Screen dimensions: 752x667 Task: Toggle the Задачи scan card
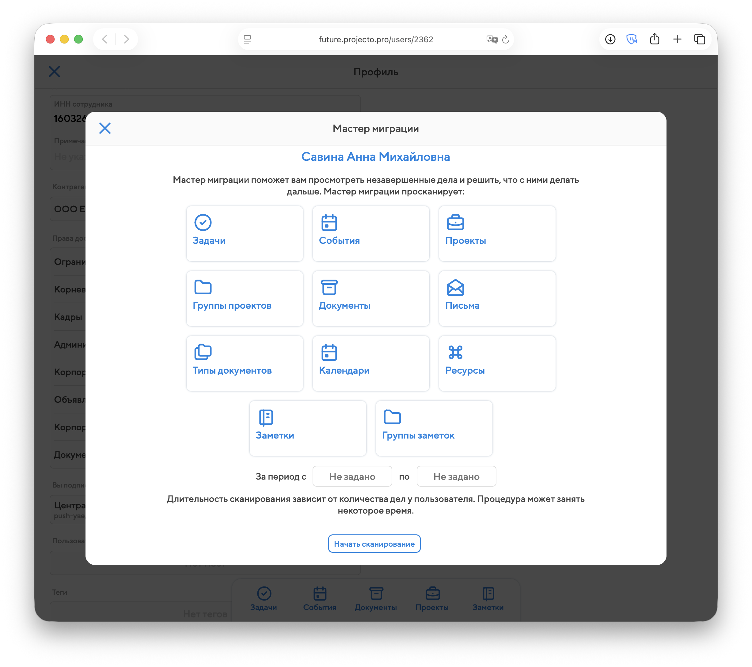244,233
